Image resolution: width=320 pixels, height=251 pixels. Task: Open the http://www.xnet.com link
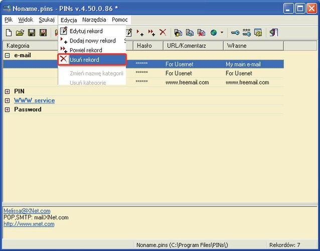(29, 224)
